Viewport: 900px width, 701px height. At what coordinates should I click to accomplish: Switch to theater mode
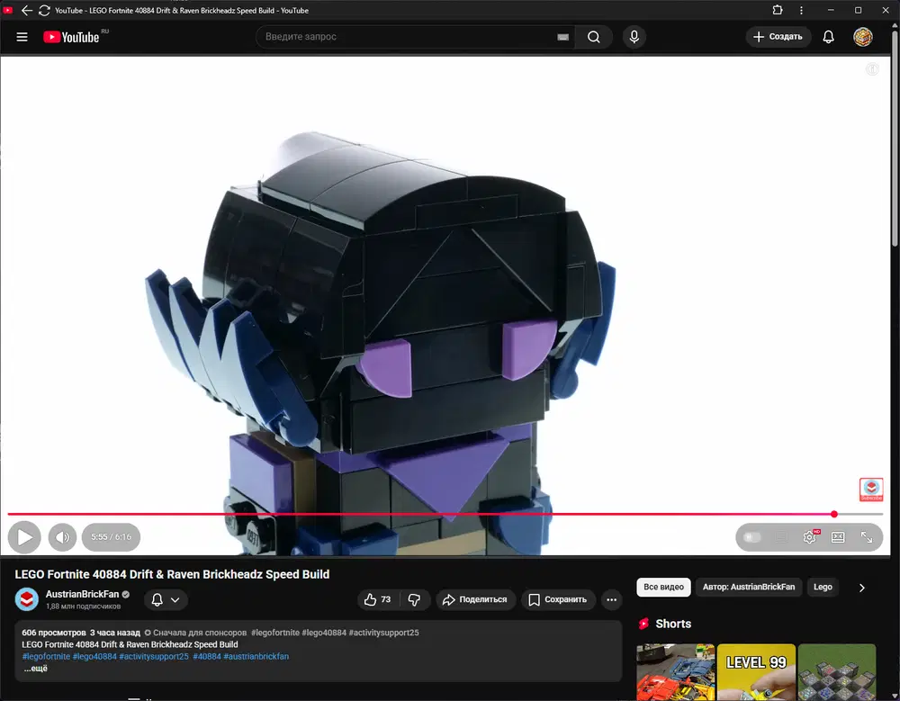tap(837, 537)
